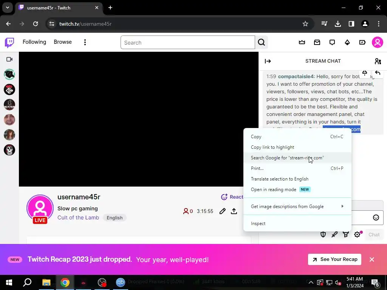The image size is (387, 290).
Task: Open Chrome downloads icon
Action: click(337, 24)
